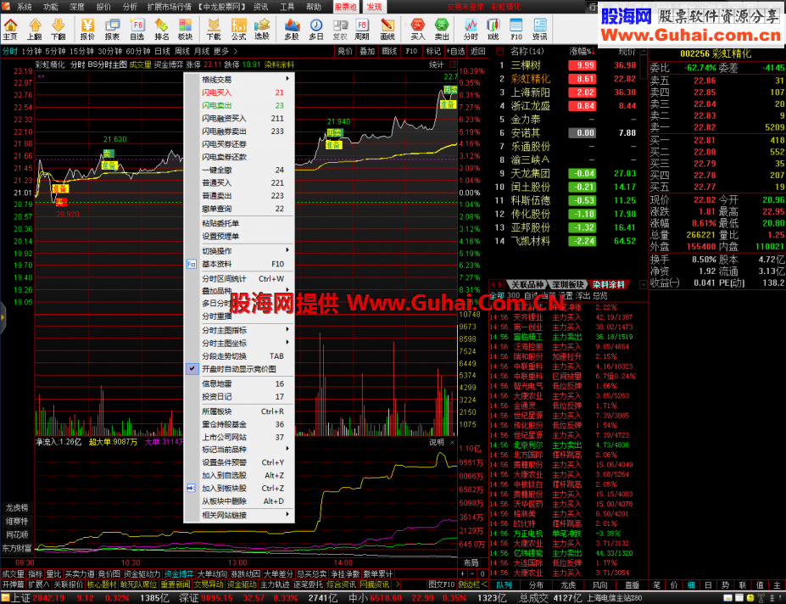The image size is (786, 604).
Task: Expand more bottom tabs arrow after 网摘资讯
Action: tap(397, 584)
